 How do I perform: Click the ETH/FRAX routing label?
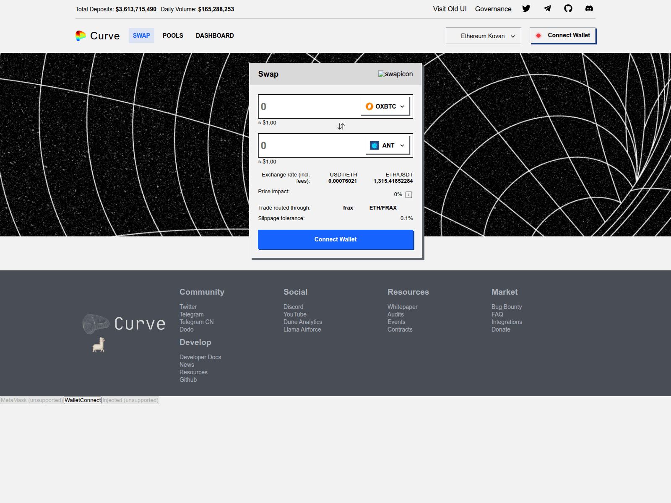click(383, 208)
